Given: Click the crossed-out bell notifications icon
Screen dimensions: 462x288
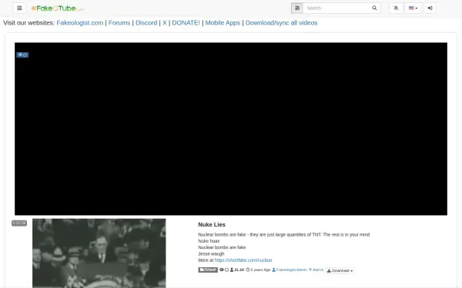Looking at the screenshot, I should point(396,8).
